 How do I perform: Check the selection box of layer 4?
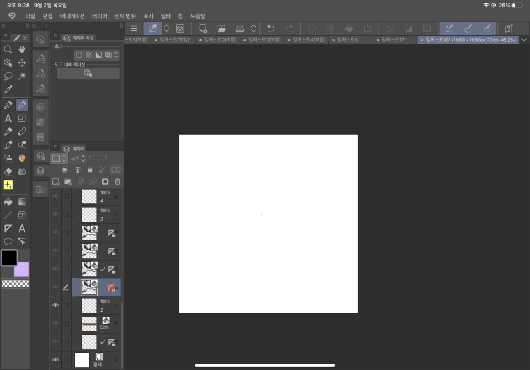67,196
